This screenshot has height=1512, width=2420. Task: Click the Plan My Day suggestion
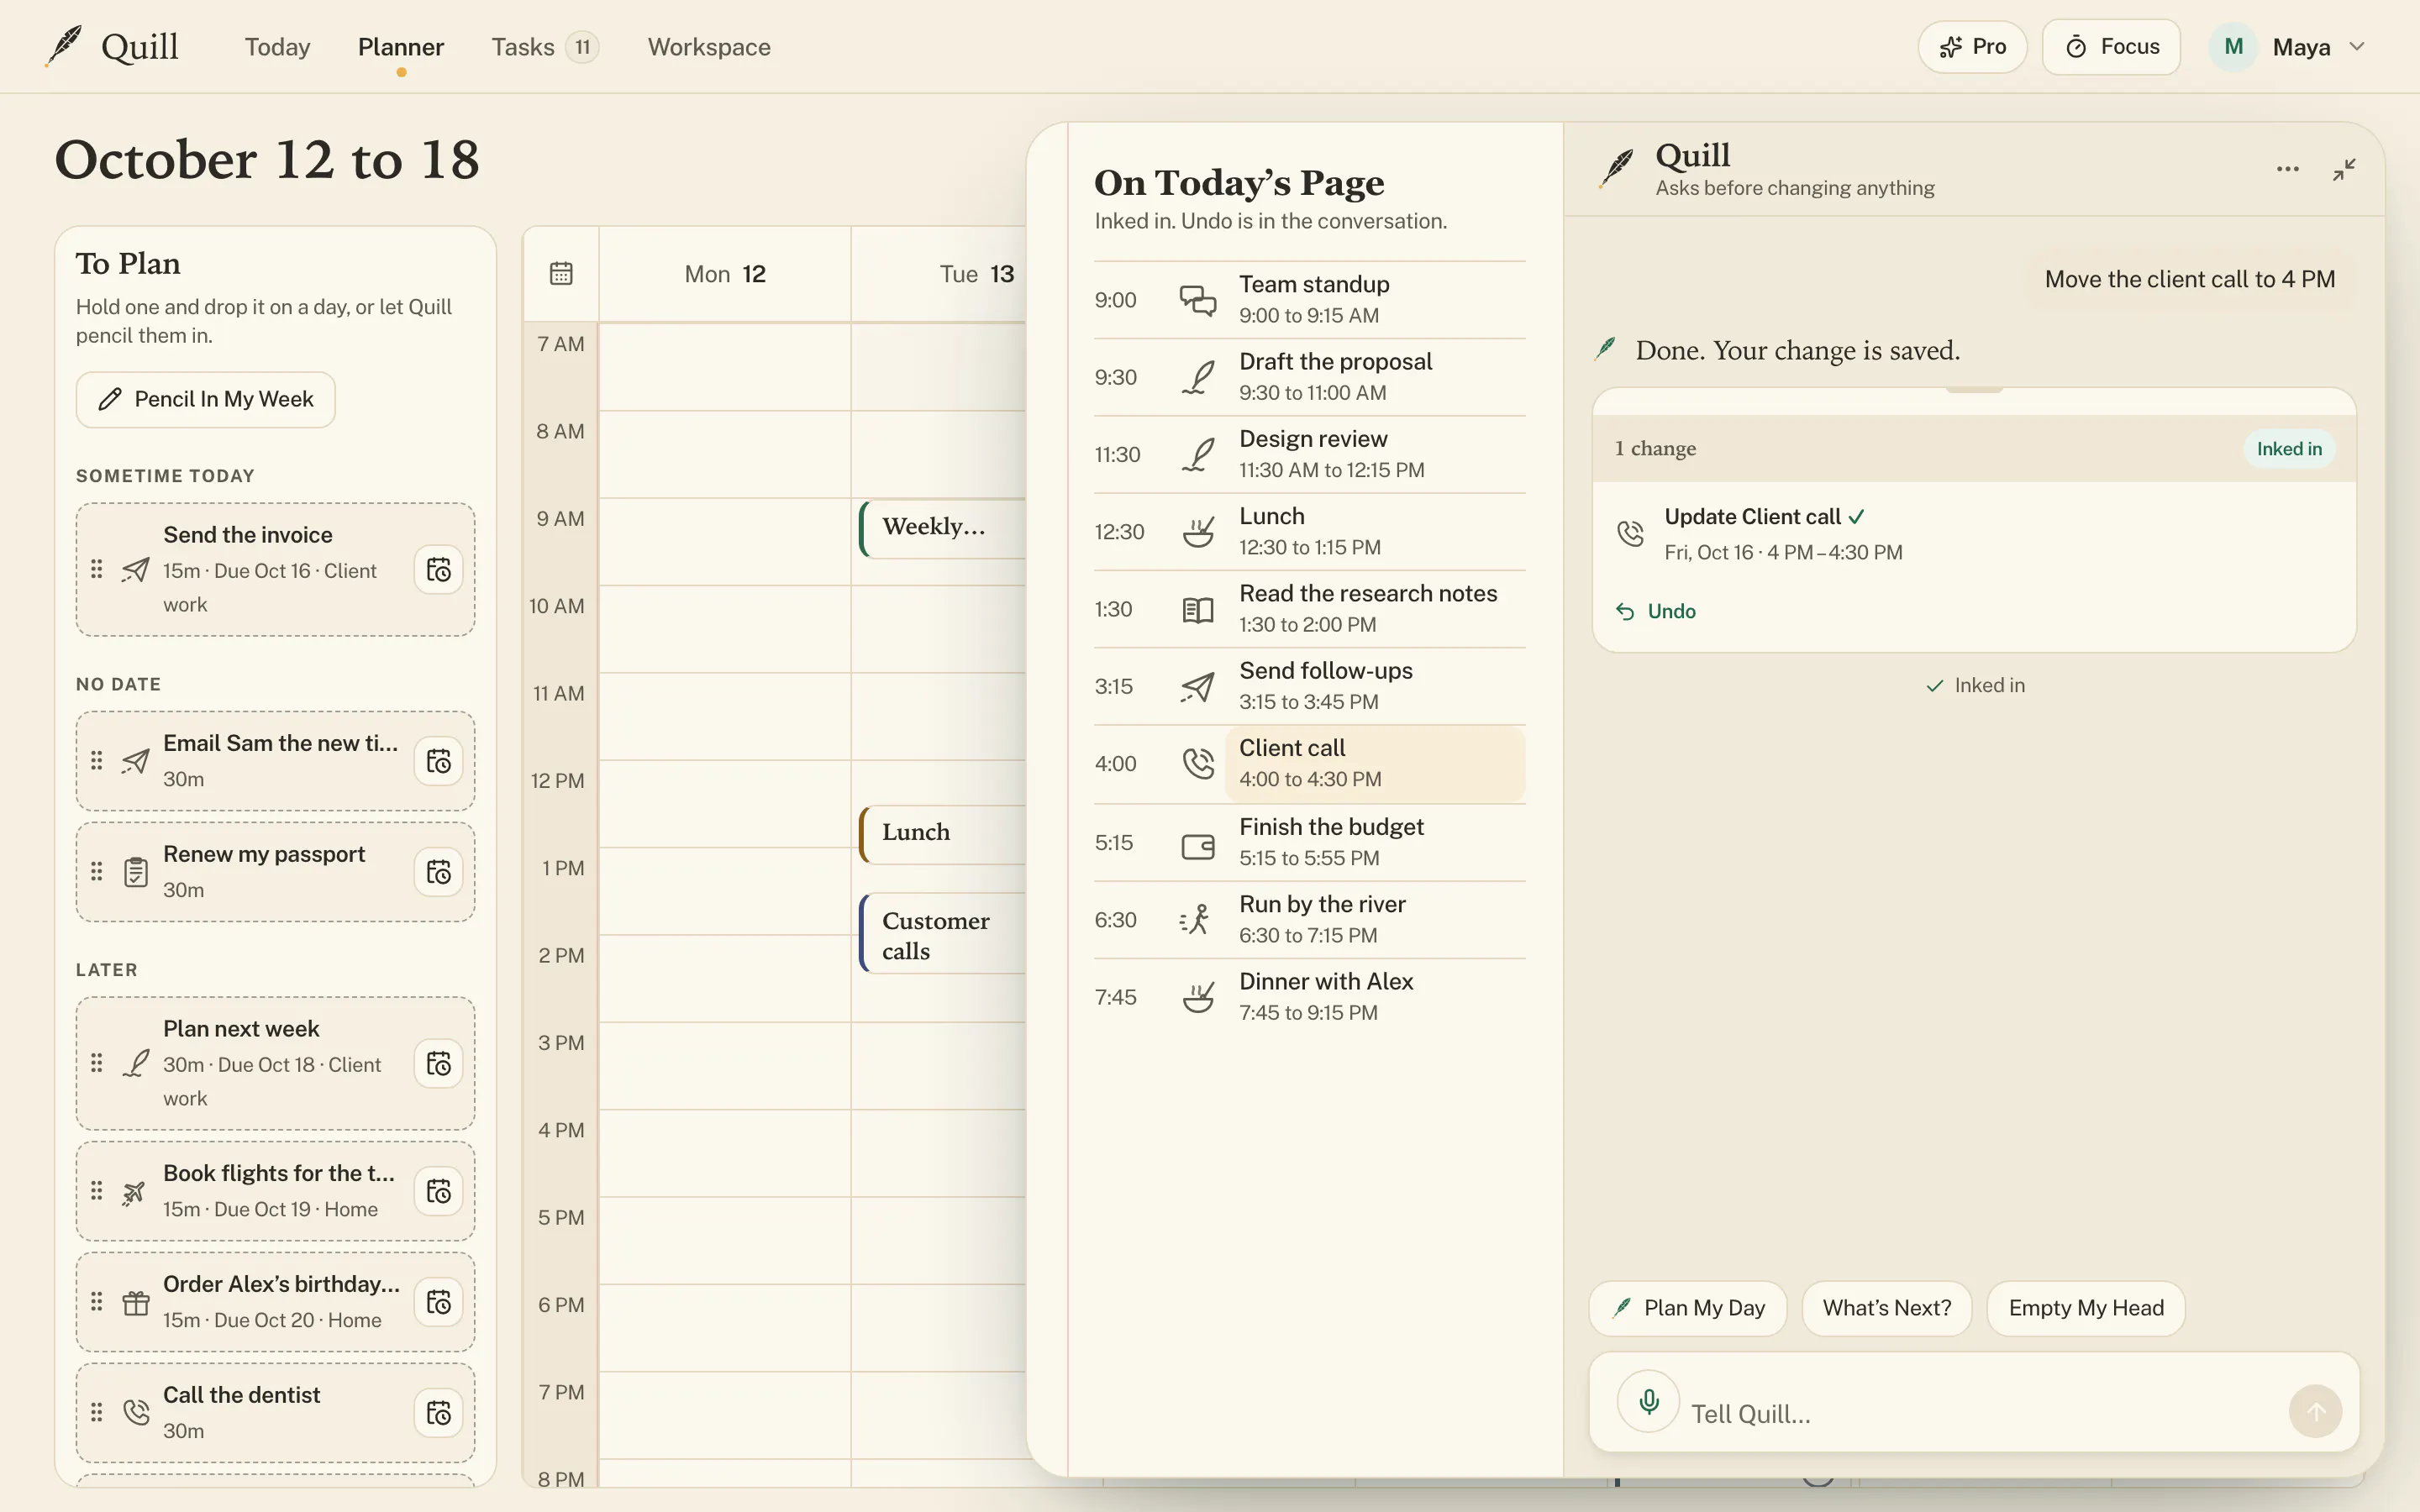pyautogui.click(x=1688, y=1308)
